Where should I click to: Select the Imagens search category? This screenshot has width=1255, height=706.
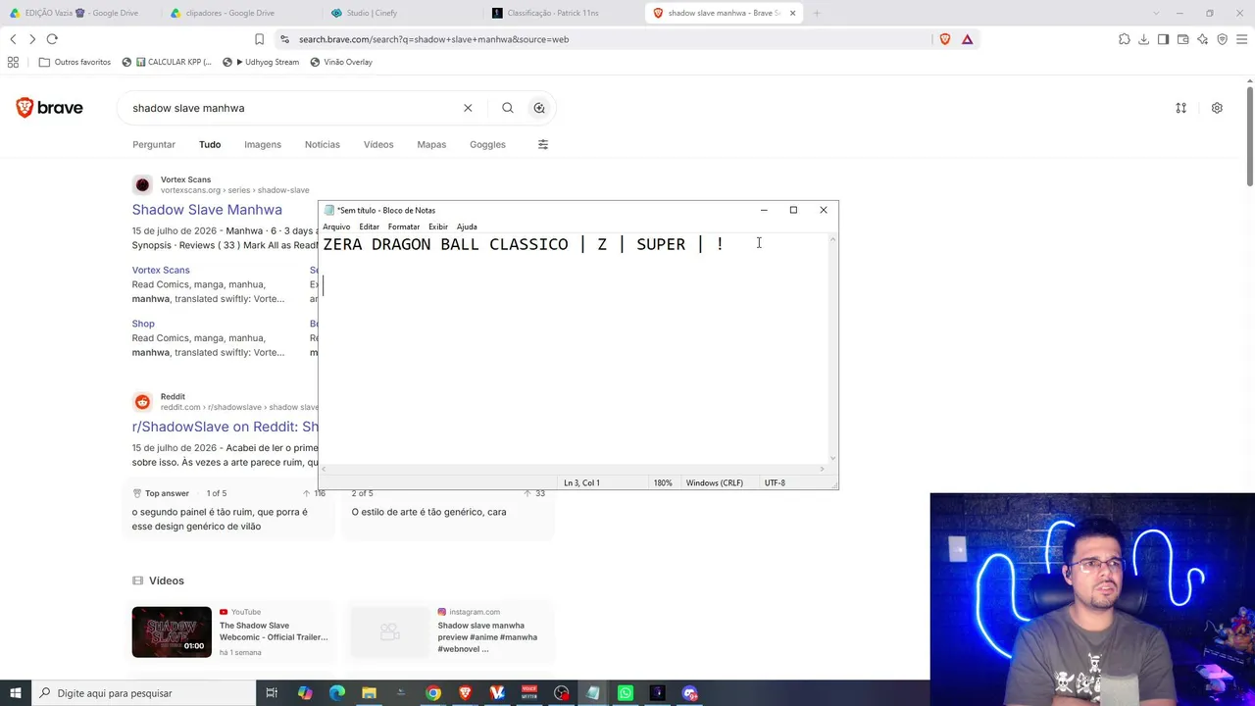point(263,144)
